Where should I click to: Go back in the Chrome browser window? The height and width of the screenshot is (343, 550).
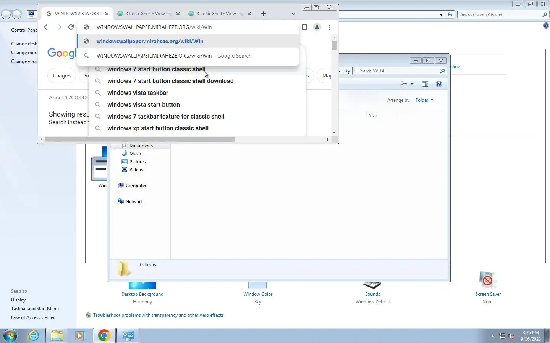pos(46,27)
